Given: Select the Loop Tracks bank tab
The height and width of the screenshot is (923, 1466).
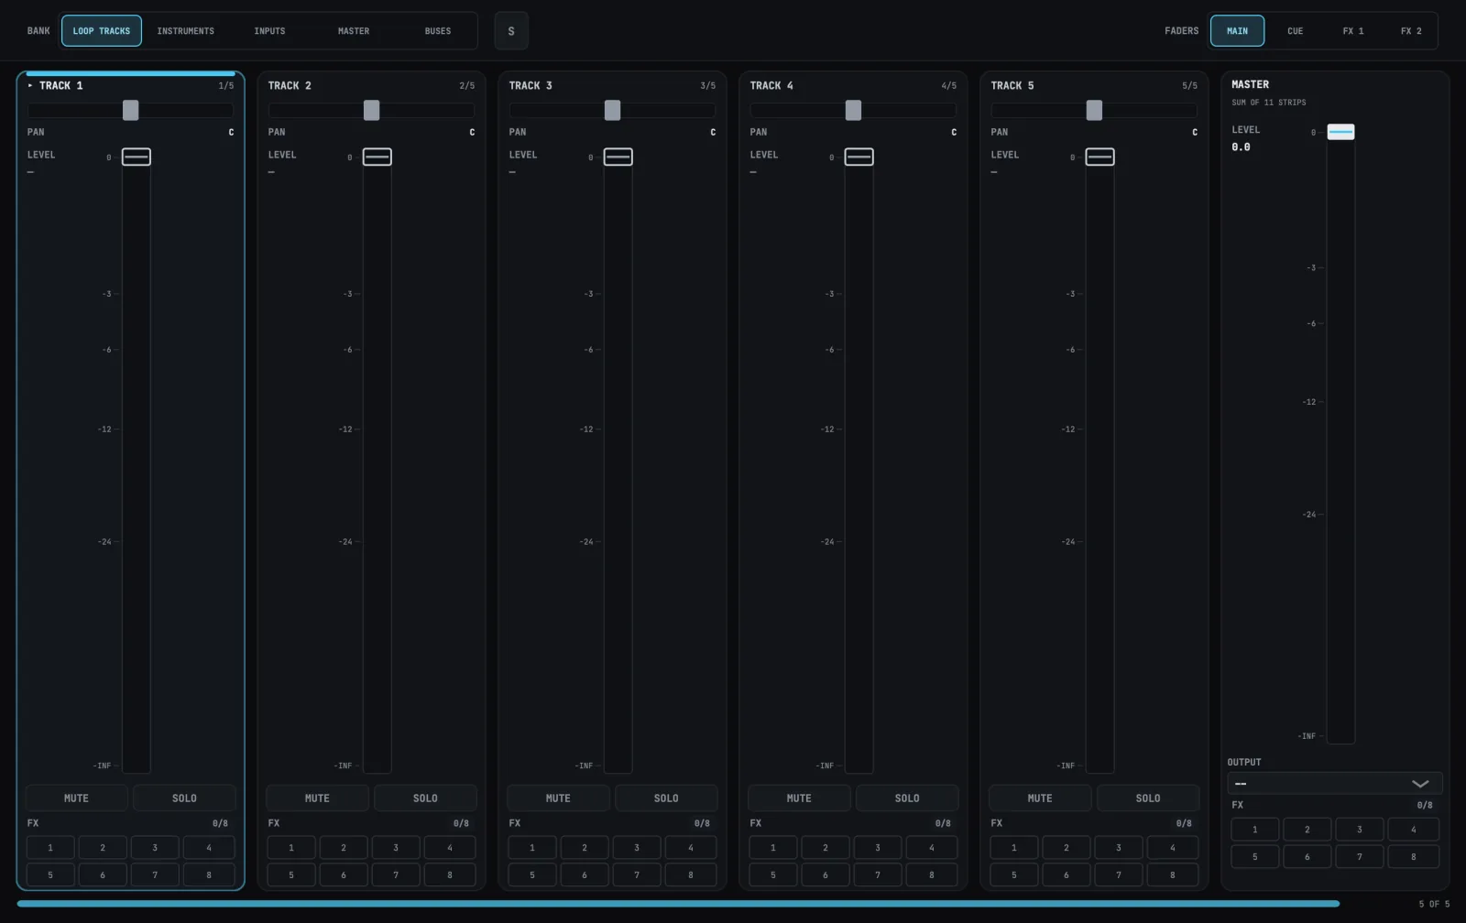Looking at the screenshot, I should [102, 31].
